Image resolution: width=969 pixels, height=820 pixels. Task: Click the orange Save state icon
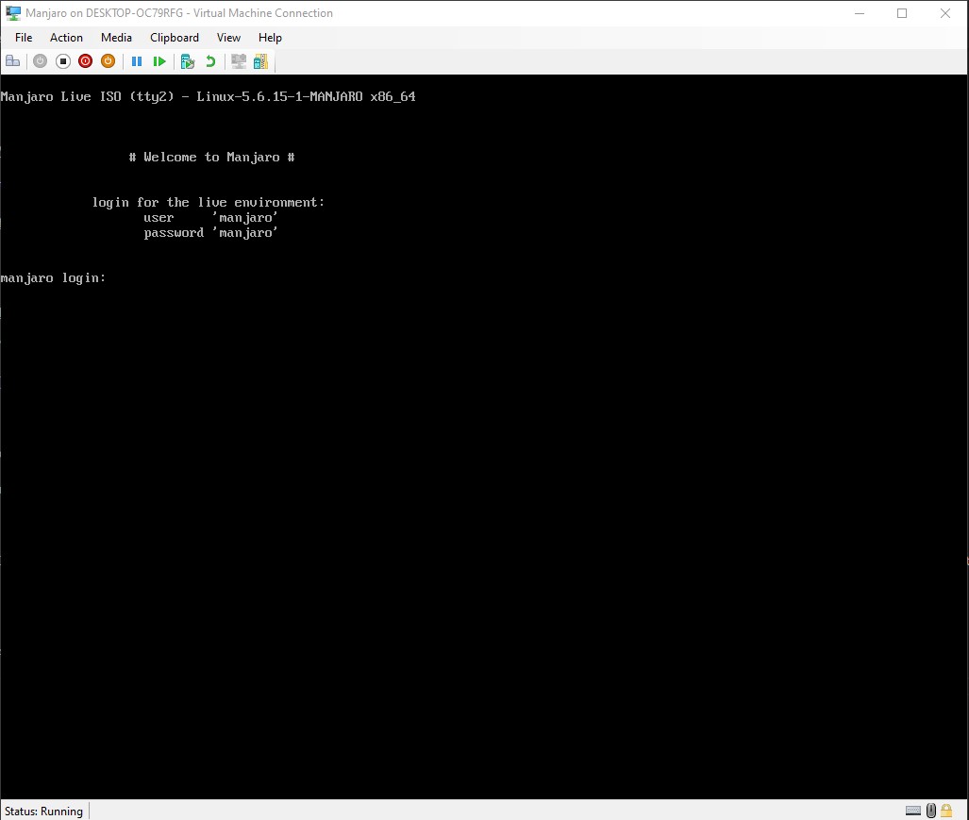tap(108, 61)
